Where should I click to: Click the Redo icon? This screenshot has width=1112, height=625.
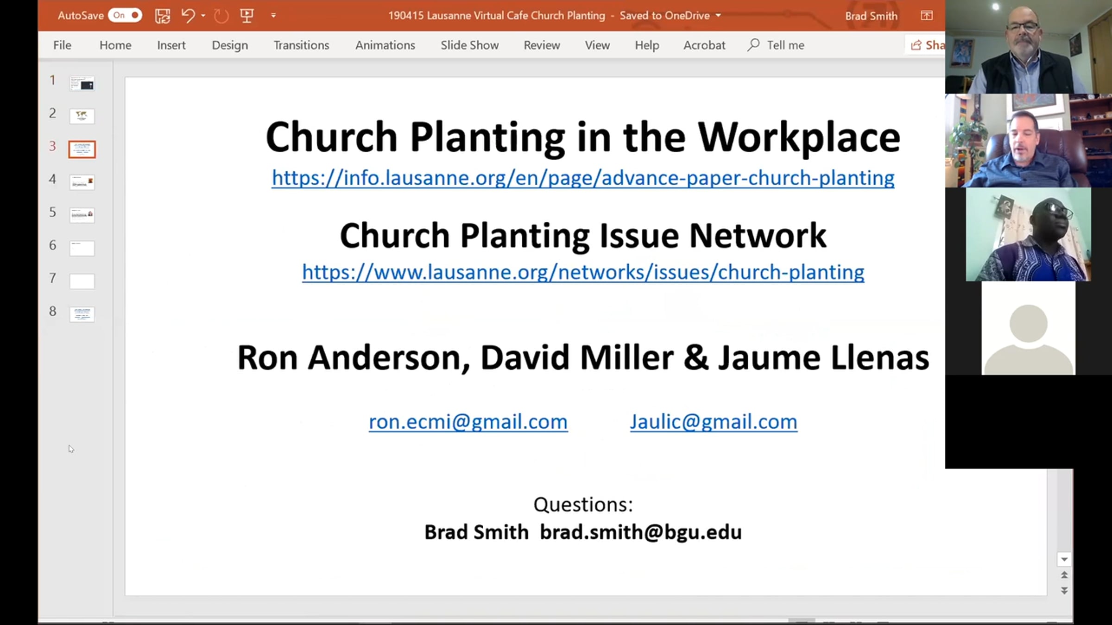point(221,16)
